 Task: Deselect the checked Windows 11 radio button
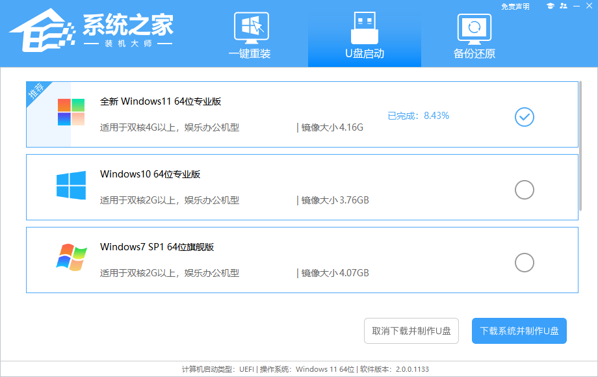coord(524,117)
